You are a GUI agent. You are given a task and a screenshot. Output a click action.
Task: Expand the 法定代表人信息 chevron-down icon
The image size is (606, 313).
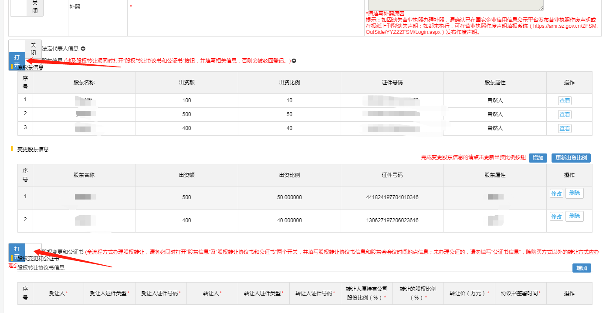coord(83,49)
